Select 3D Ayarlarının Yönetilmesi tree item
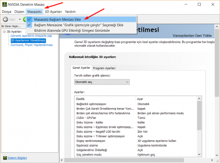Image resolution: width=220 pixels, height=163 pixels. point(28,41)
